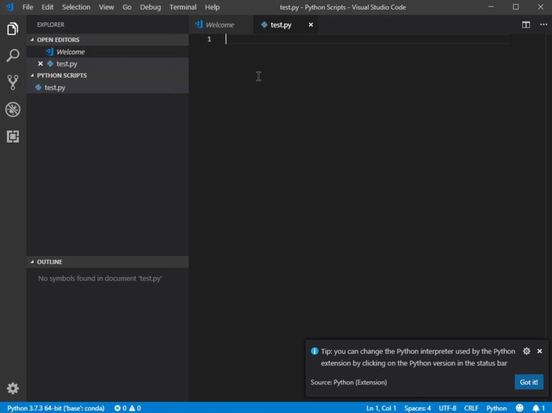Open the editor More Actions ellipsis
The height and width of the screenshot is (413, 552).
(x=543, y=24)
